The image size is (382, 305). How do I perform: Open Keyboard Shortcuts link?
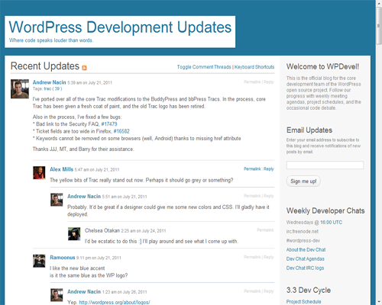(x=254, y=67)
